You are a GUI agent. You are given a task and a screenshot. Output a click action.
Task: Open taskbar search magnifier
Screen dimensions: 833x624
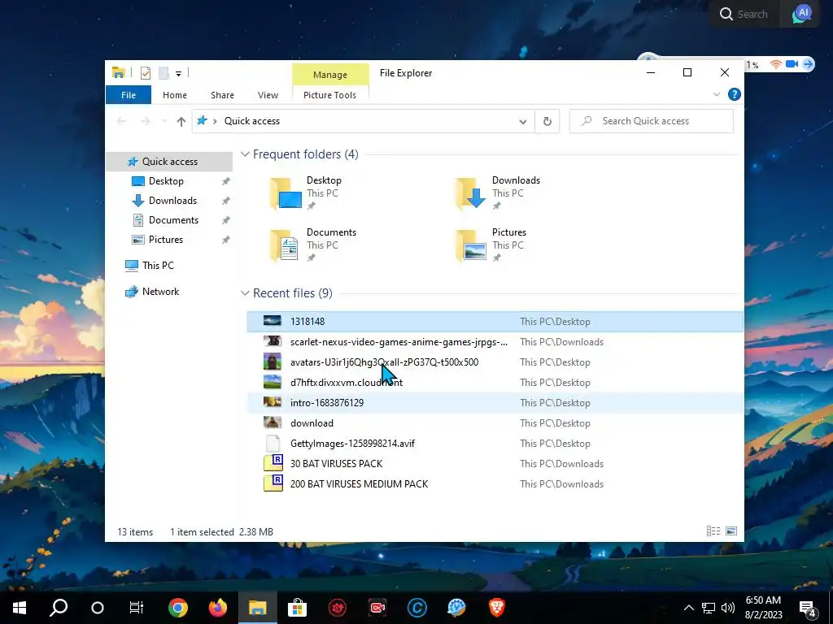point(59,608)
